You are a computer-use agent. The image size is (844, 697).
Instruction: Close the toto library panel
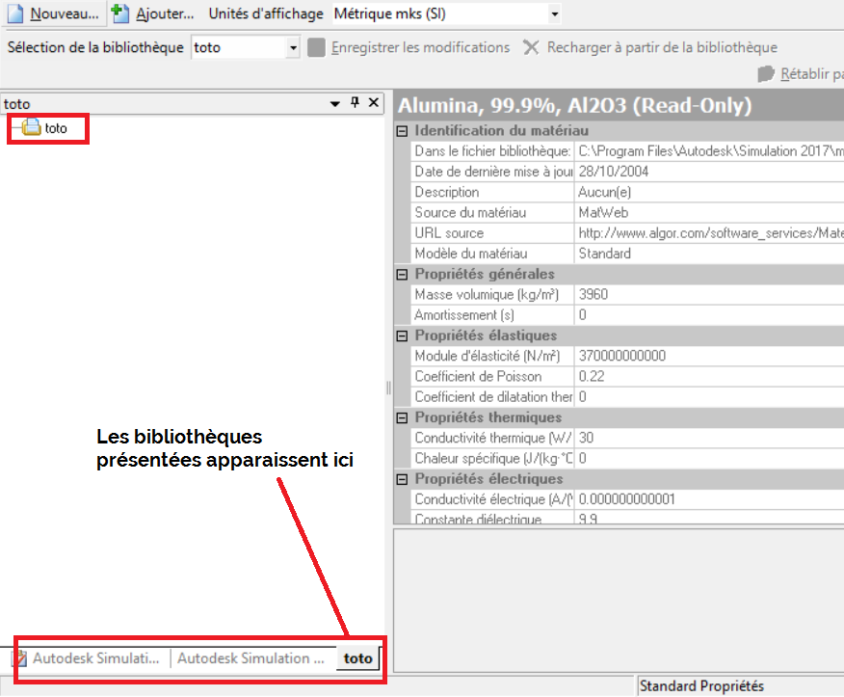pos(373,103)
